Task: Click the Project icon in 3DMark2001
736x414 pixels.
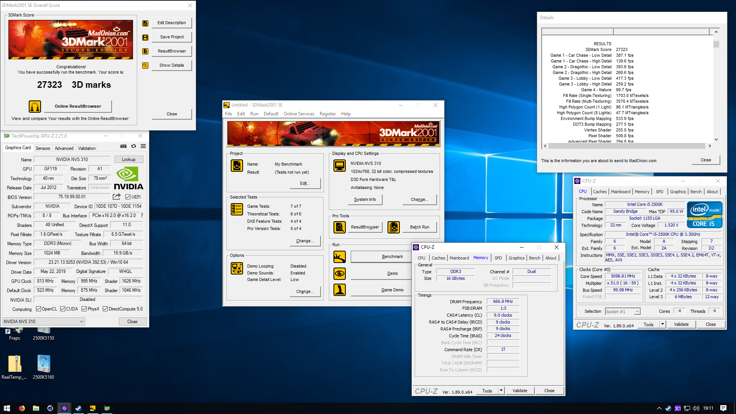Action: pos(237,166)
